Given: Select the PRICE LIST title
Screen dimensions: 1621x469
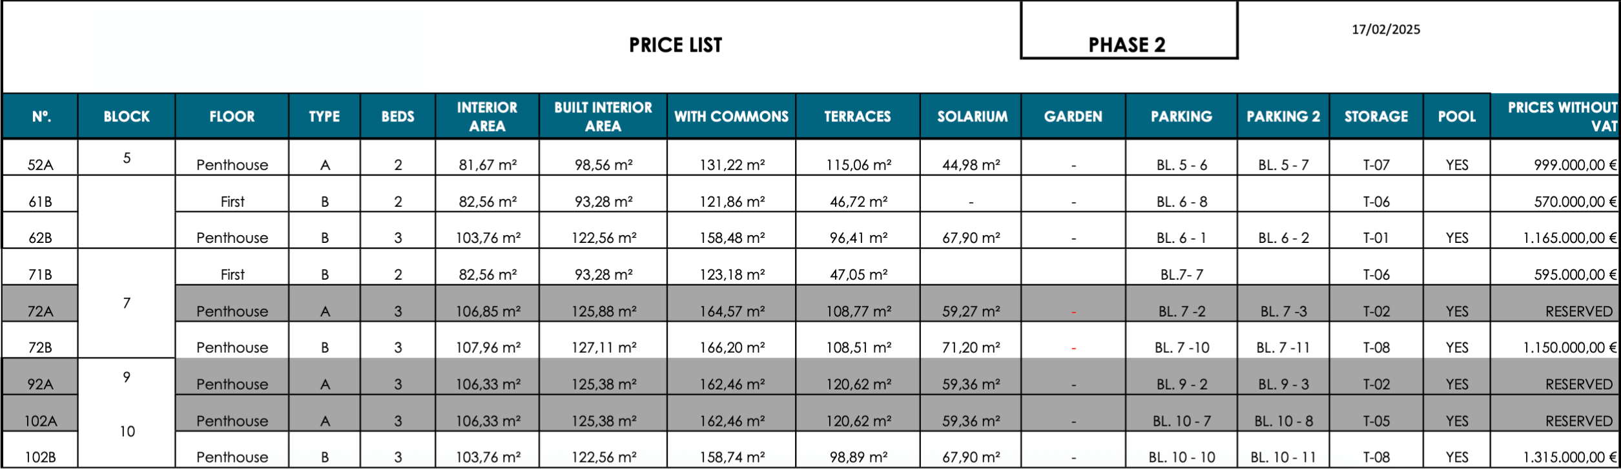Looking at the screenshot, I should click(x=676, y=45).
